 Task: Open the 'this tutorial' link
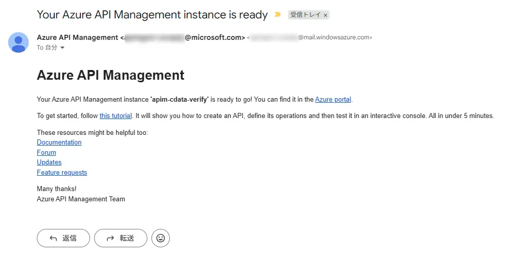point(116,115)
